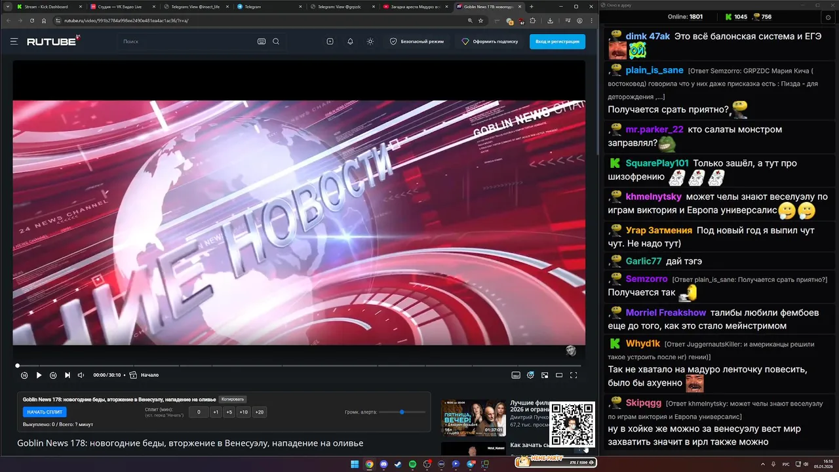Image resolution: width=839 pixels, height=472 pixels.
Task: Click the start of the video progress bar
Action: click(x=18, y=366)
